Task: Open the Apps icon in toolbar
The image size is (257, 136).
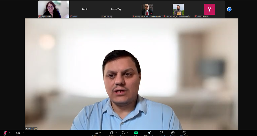Action: point(161,133)
